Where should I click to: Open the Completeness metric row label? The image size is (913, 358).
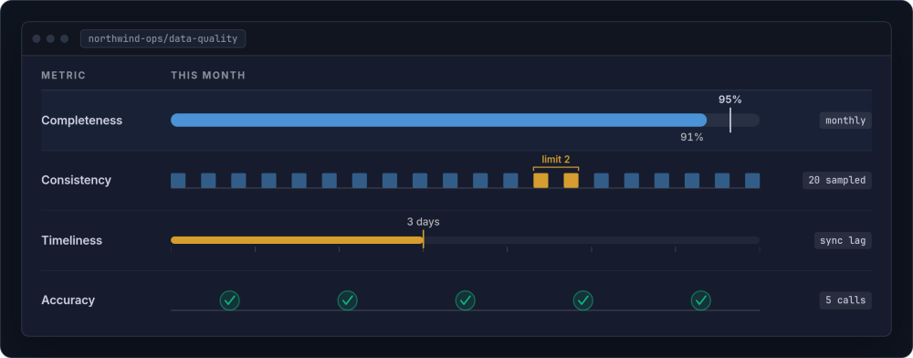click(81, 121)
